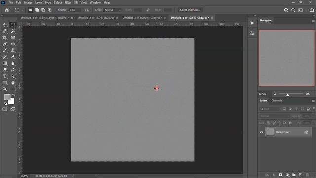
Task: Select the Rectangle shape tool
Action: (5, 83)
